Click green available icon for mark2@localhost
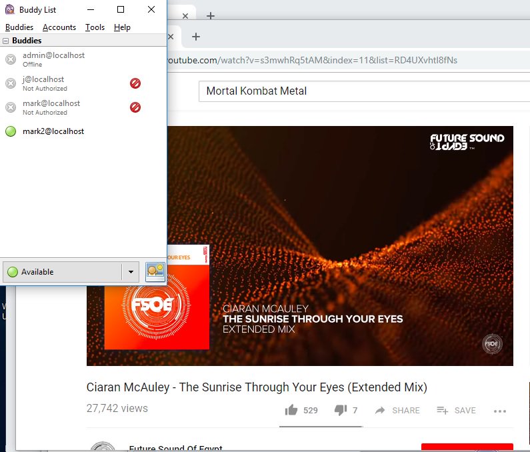 tap(11, 131)
